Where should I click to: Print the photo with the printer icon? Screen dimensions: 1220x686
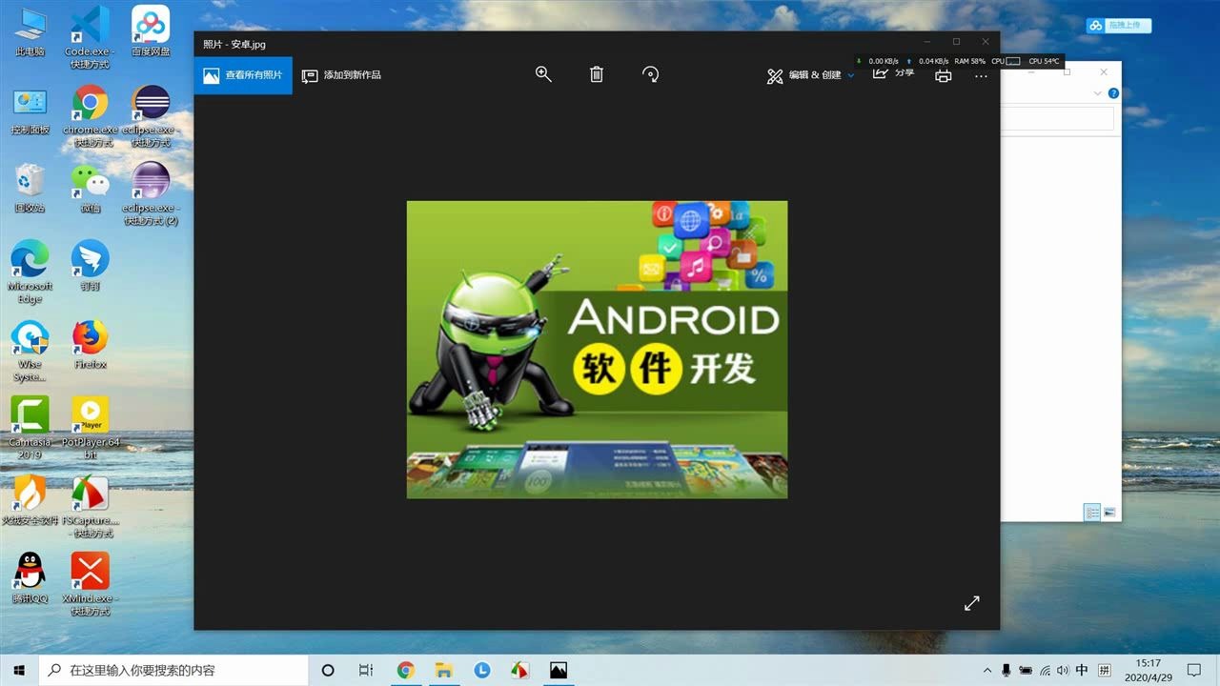(x=943, y=74)
